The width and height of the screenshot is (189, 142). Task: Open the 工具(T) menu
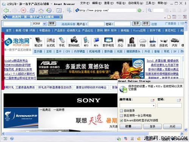pyautogui.click(x=150, y=3)
